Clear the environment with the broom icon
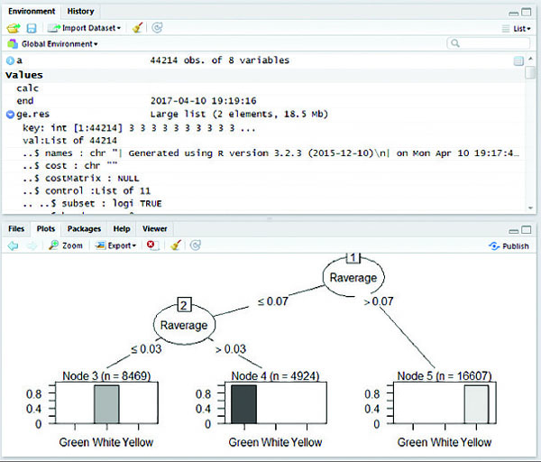541x462 pixels. coord(137,28)
